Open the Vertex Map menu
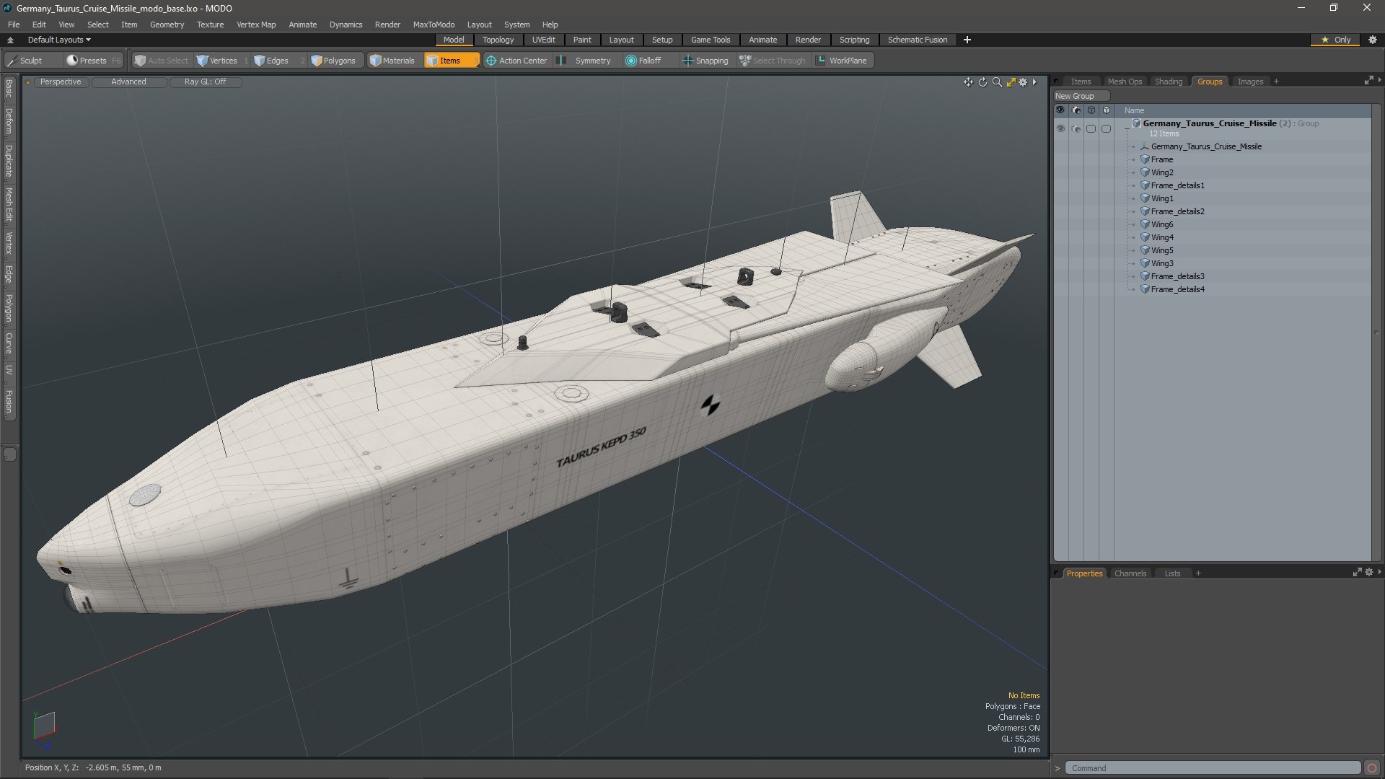1385x779 pixels. (256, 25)
